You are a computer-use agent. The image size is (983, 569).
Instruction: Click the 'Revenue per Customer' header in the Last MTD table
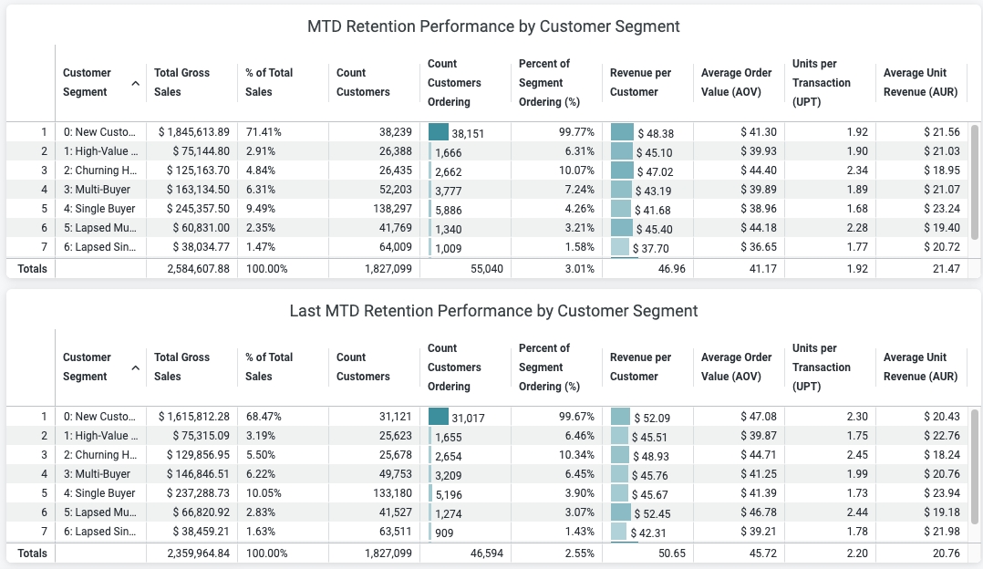click(640, 367)
